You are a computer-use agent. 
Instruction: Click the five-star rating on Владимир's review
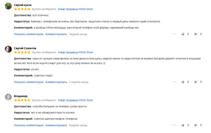pyautogui.click(x=22, y=100)
